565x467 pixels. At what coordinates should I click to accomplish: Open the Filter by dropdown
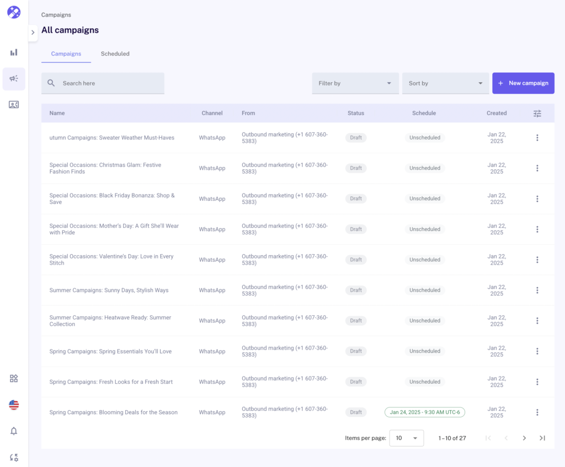[x=355, y=83]
